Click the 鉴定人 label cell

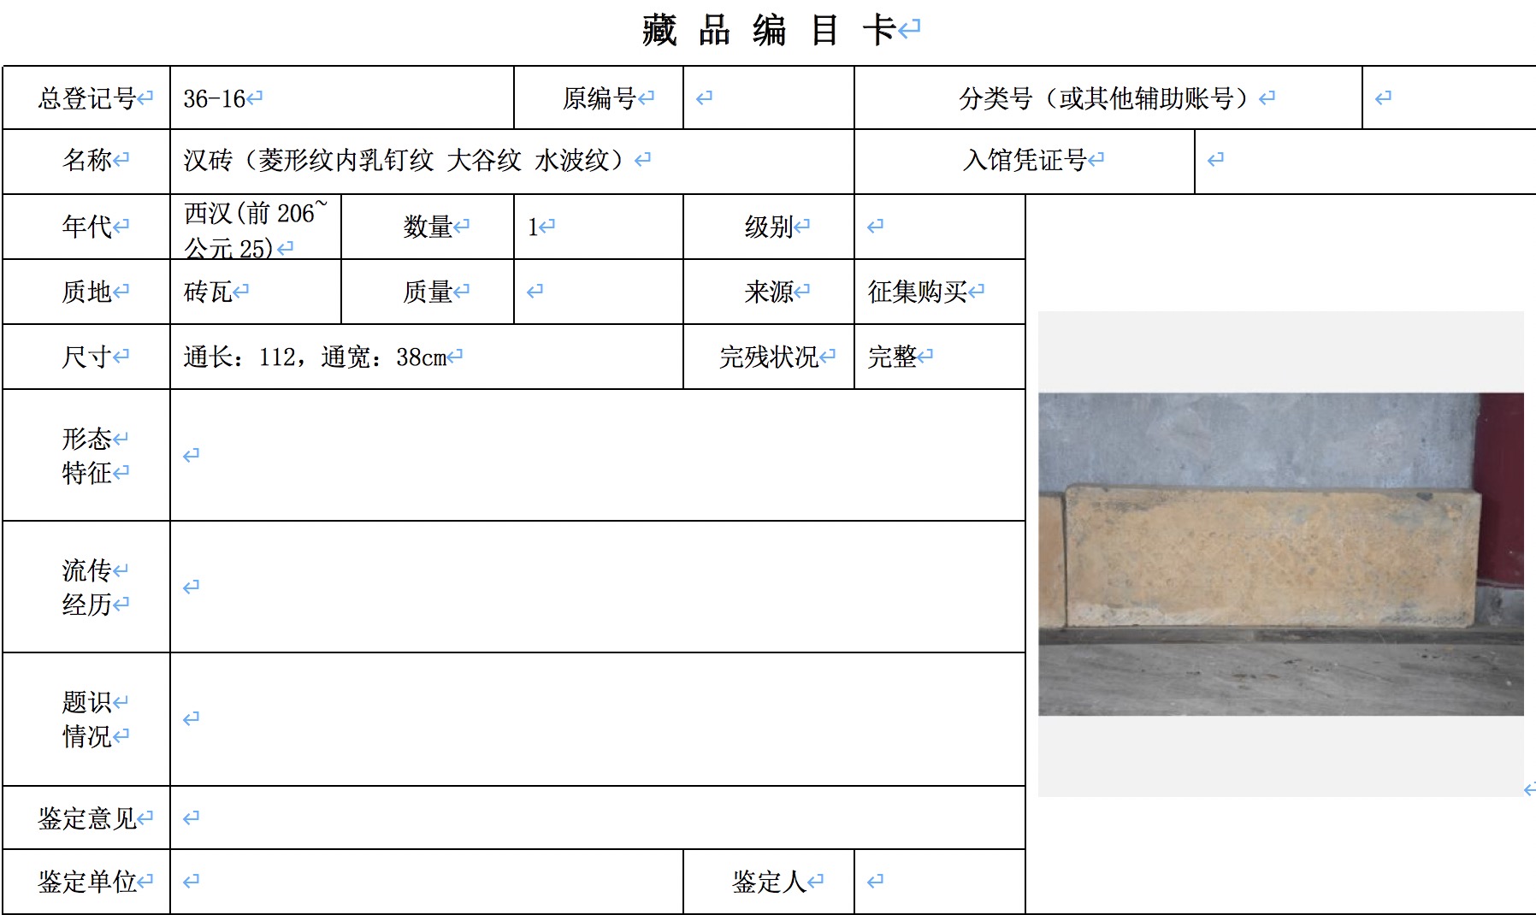click(x=769, y=882)
